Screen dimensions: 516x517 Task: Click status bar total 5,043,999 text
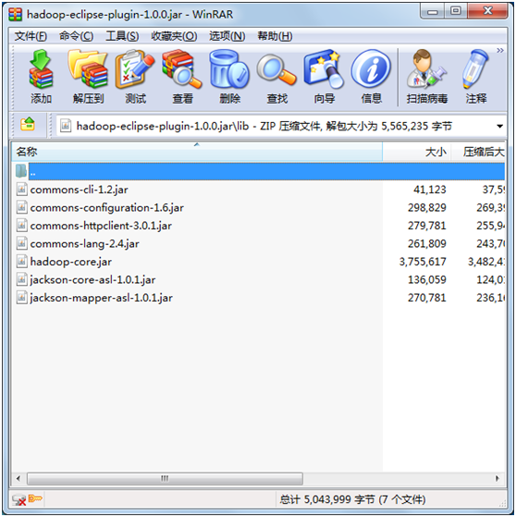tap(352, 499)
